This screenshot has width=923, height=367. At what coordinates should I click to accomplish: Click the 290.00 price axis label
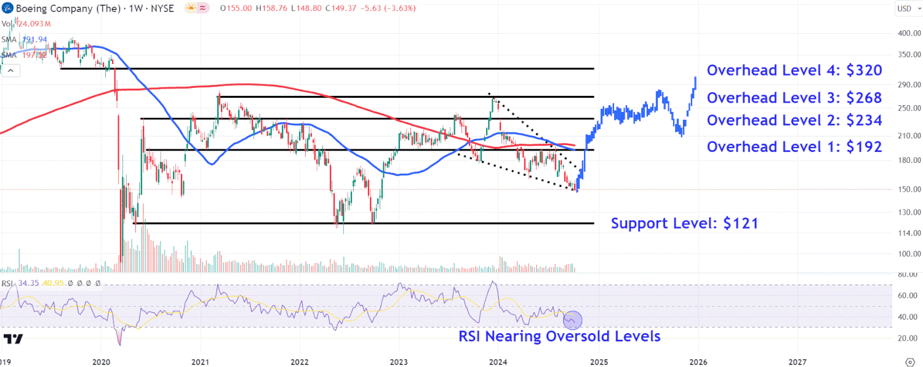(908, 85)
